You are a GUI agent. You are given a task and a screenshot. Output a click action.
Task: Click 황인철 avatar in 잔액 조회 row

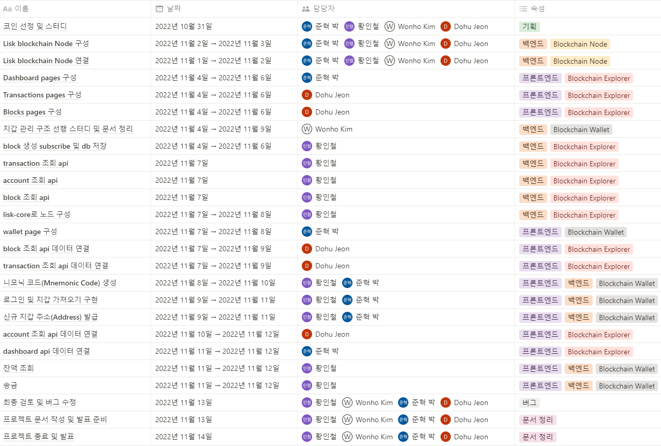click(x=307, y=368)
